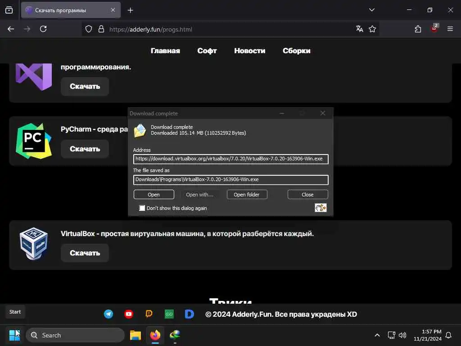The height and width of the screenshot is (346, 461).
Task: Open the blue D icon in footer
Action: (190, 314)
